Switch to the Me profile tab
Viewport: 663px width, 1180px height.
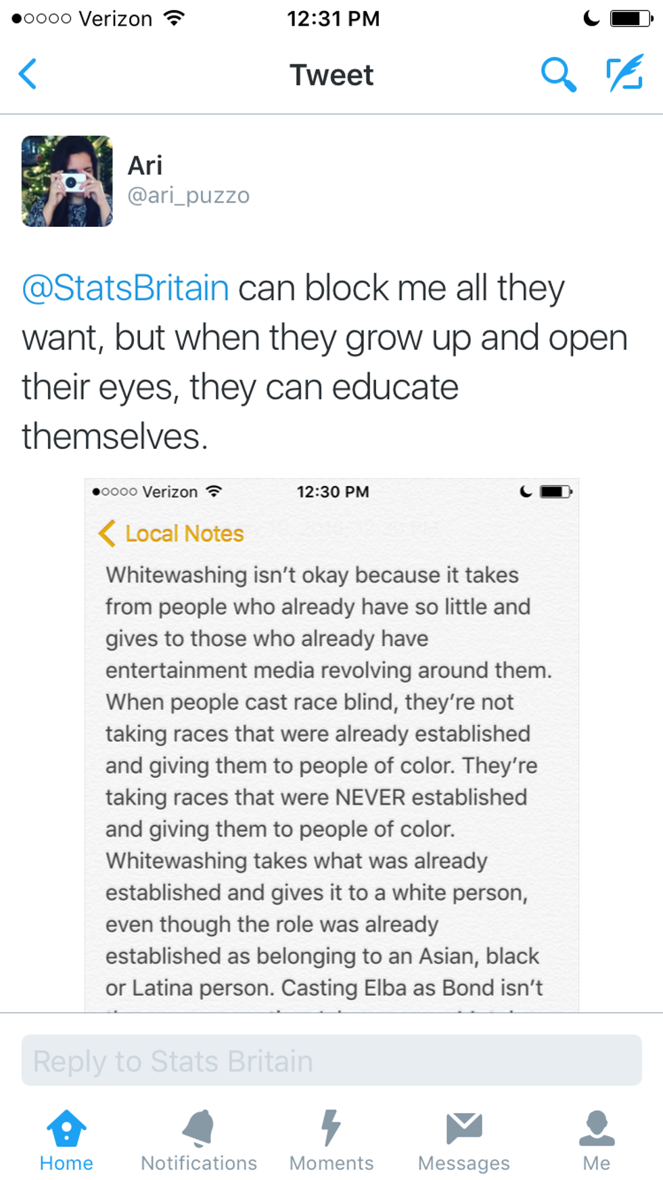[596, 1141]
